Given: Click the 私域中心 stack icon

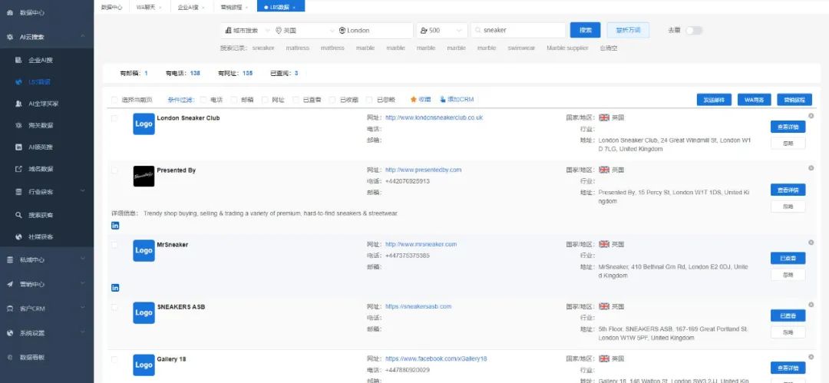Looking at the screenshot, I should (x=9, y=259).
